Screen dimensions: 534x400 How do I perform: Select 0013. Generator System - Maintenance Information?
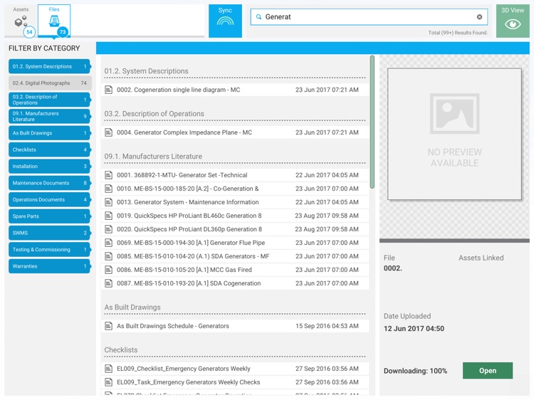235,202
